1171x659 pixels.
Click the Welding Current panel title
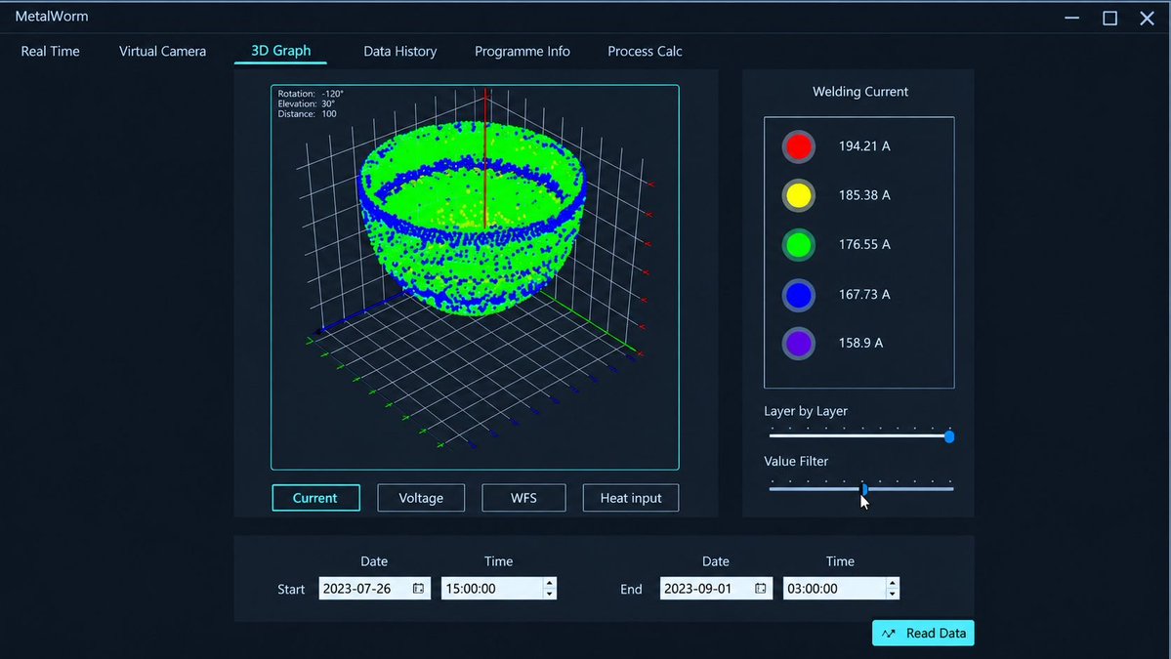[x=860, y=91]
